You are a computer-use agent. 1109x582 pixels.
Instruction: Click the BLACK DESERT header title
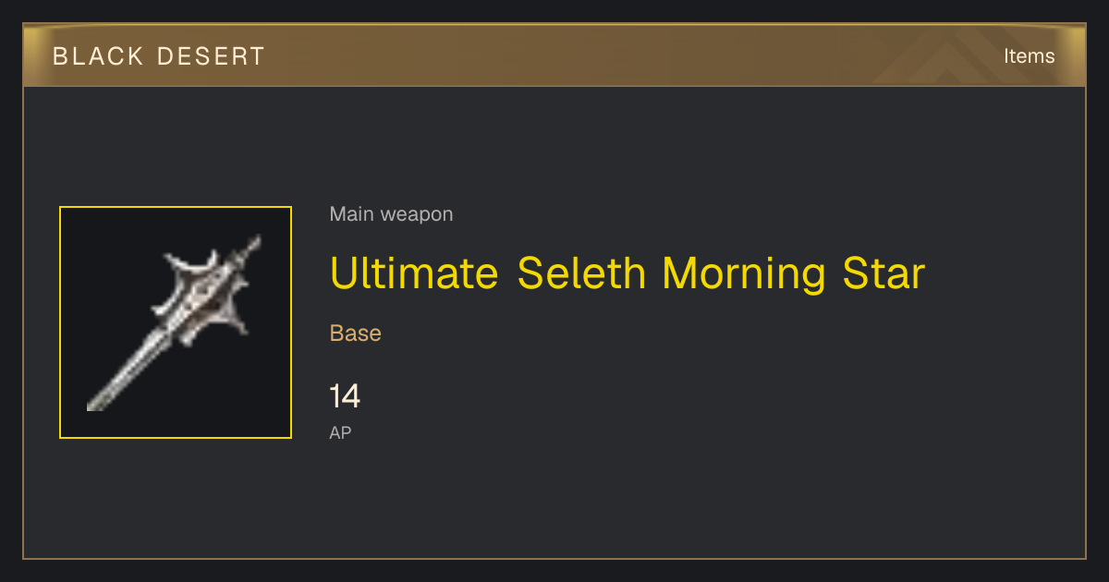pos(158,56)
